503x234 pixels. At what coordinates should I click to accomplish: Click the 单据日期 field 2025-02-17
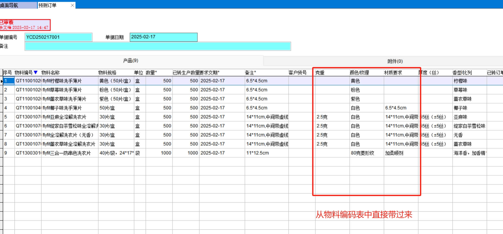[163, 37]
